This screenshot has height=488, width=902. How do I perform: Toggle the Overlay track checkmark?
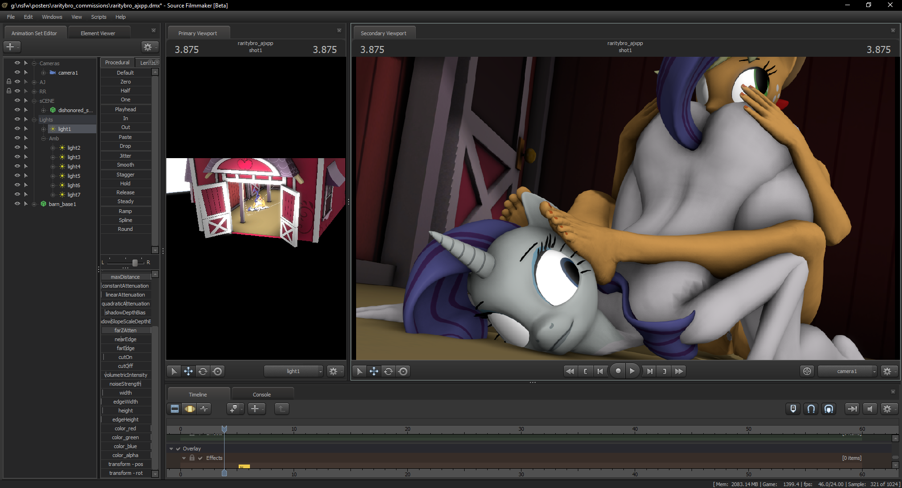(179, 449)
